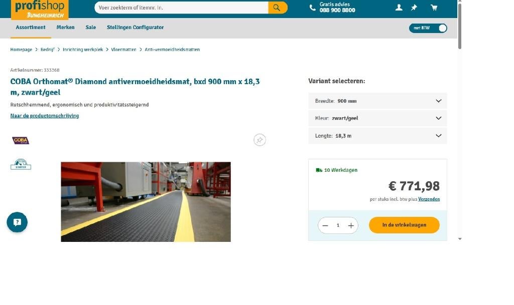514x305 pixels.
Task: Open the help chat bubble button
Action: [x=17, y=222]
